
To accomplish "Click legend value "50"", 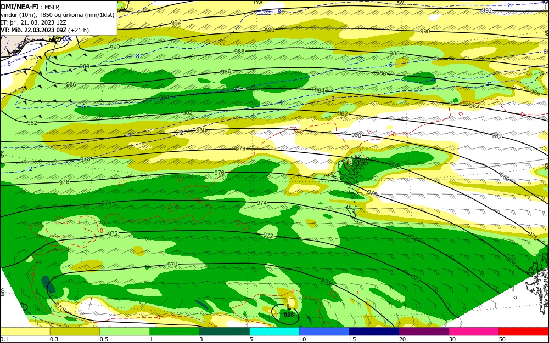I will click(502, 339).
